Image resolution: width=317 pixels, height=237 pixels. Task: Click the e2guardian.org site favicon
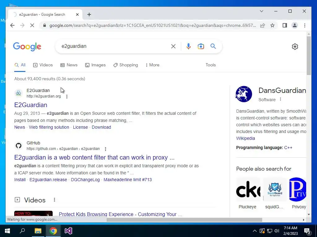coord(18,93)
